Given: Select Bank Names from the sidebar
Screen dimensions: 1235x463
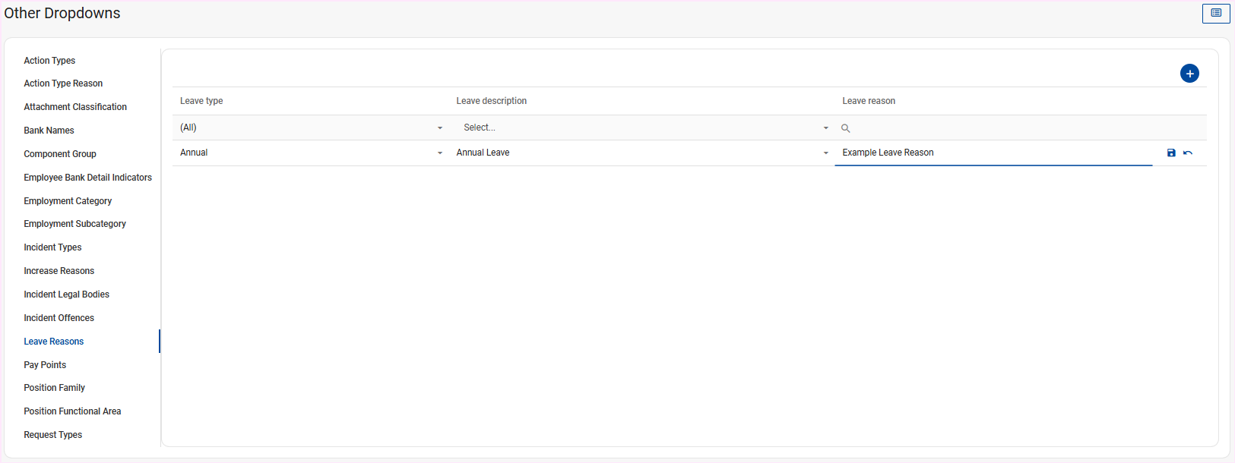Looking at the screenshot, I should click(49, 131).
